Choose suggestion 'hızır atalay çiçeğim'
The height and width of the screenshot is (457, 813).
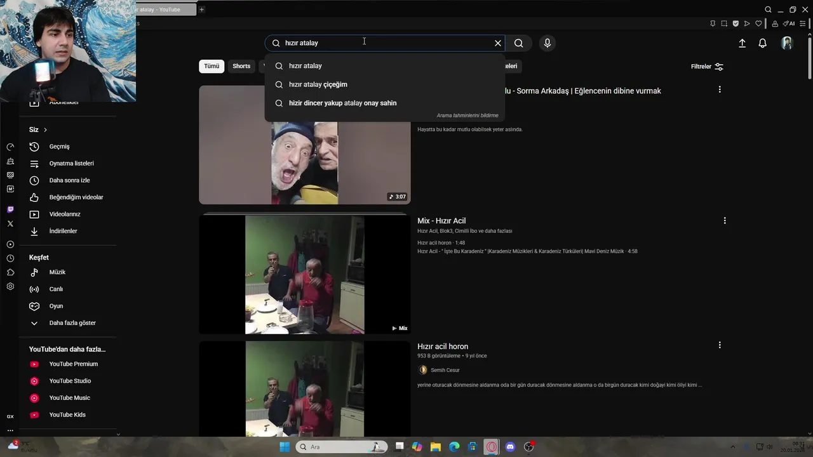[x=385, y=84]
